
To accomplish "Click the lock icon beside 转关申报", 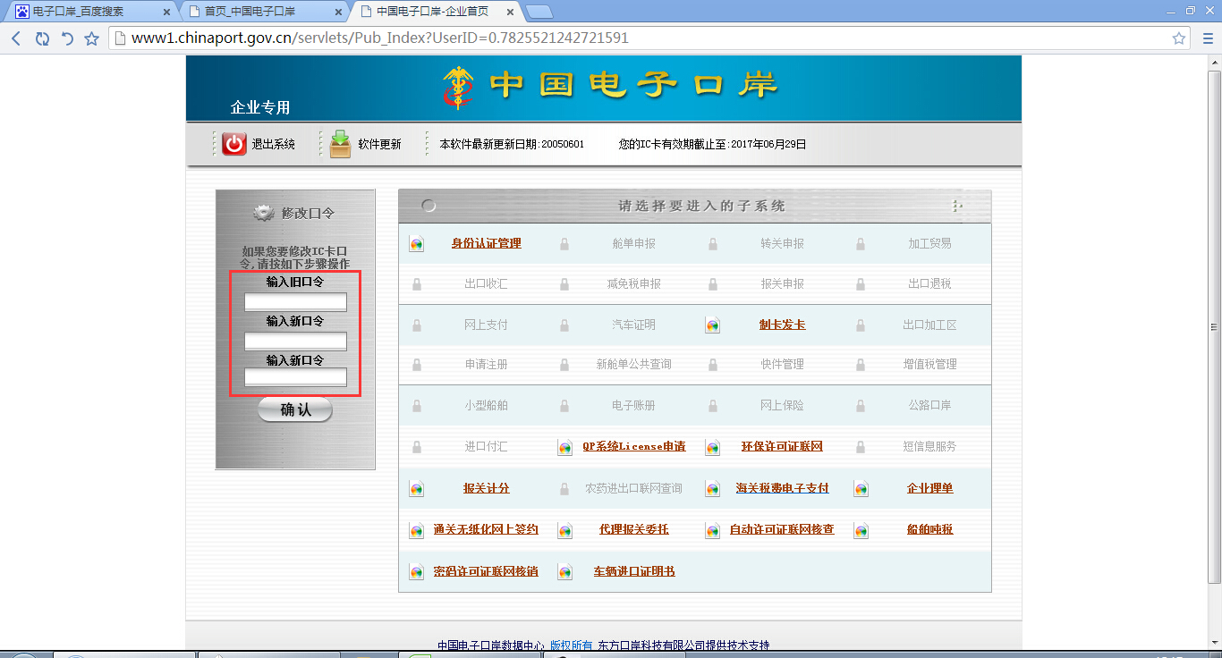I will pyautogui.click(x=713, y=244).
